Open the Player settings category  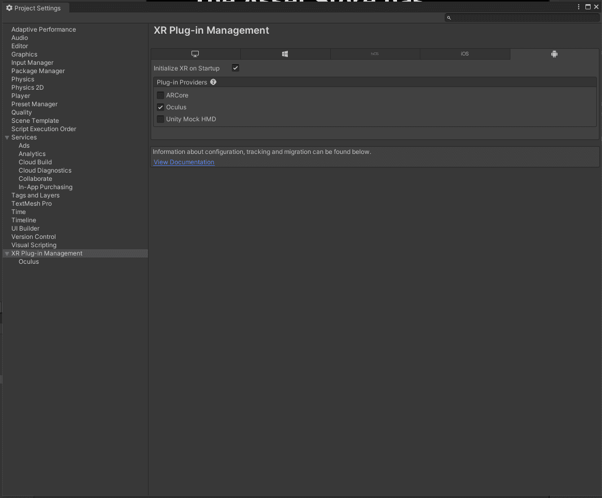coord(21,96)
